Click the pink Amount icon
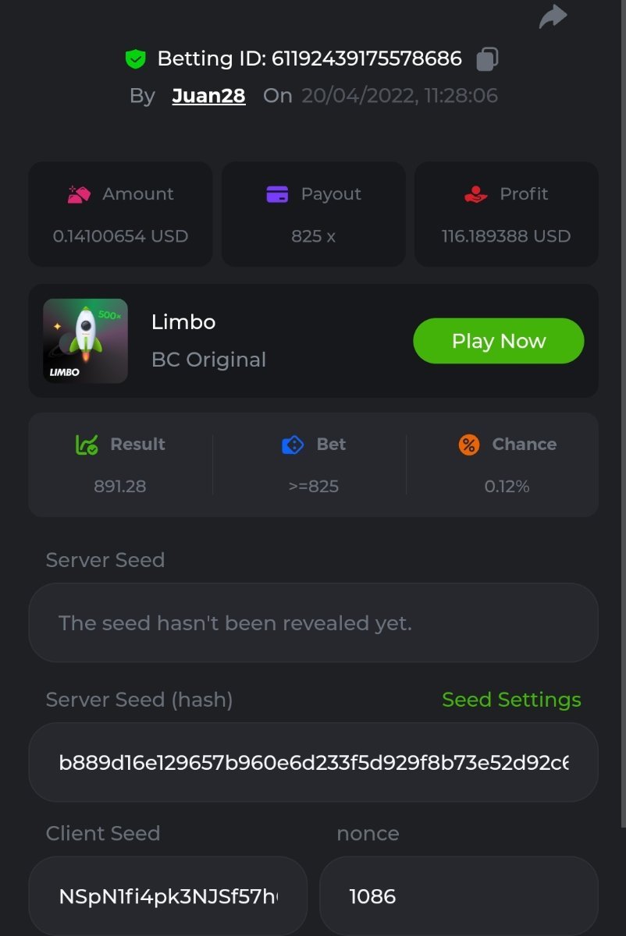 pyautogui.click(x=79, y=194)
